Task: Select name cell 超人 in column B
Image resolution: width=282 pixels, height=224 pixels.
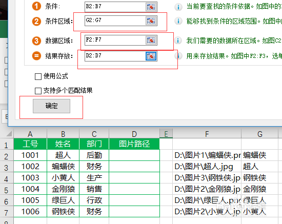Action: coord(63,155)
